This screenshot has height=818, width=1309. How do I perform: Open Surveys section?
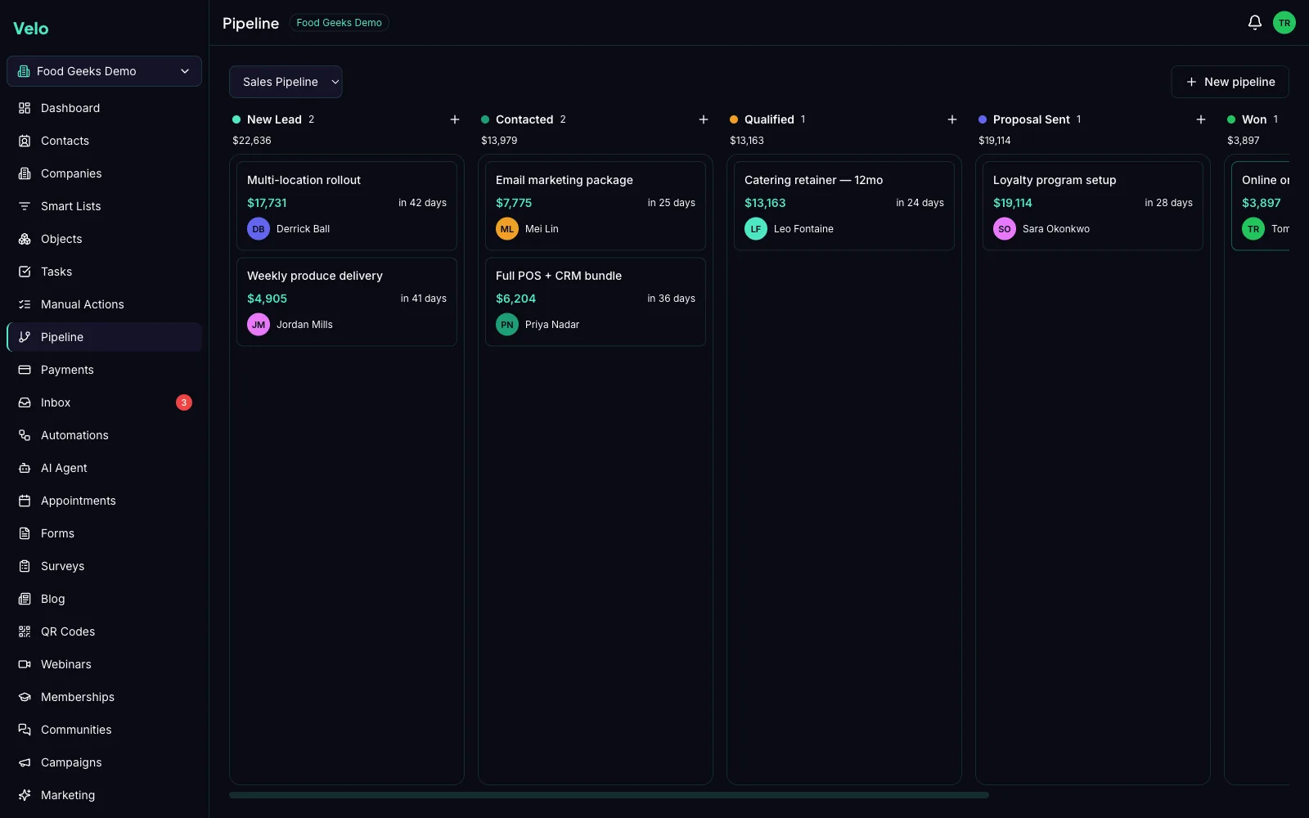(x=104, y=566)
